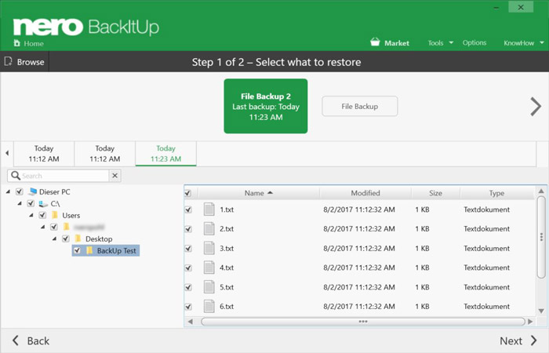Open the Tools dropdown menu
The image size is (549, 353).
pos(441,42)
